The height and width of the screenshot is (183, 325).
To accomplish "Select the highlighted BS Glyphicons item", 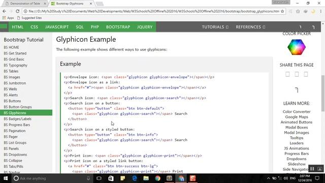I will [26, 113].
